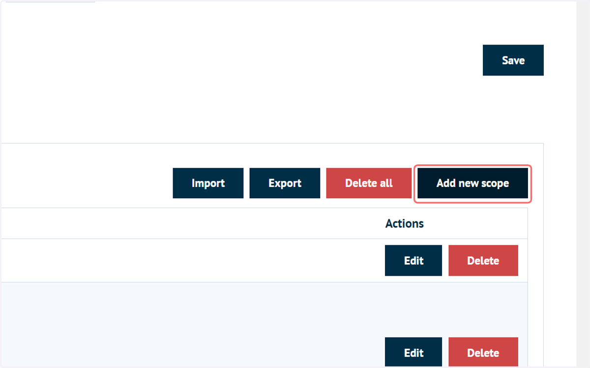Image resolution: width=590 pixels, height=368 pixels.
Task: Edit the second scope row
Action: 413,353
